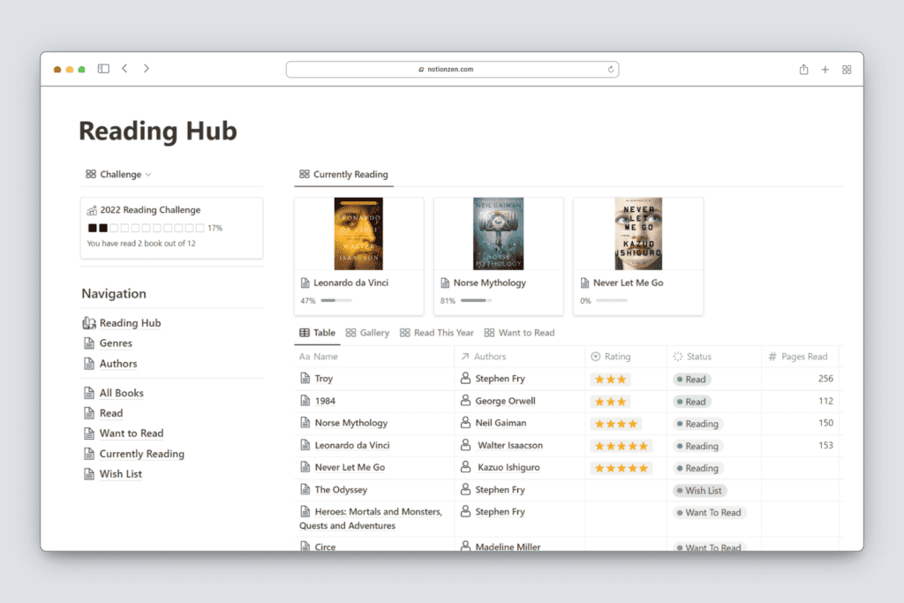Click the browser back arrow
This screenshot has height=603, width=904.
[x=124, y=69]
